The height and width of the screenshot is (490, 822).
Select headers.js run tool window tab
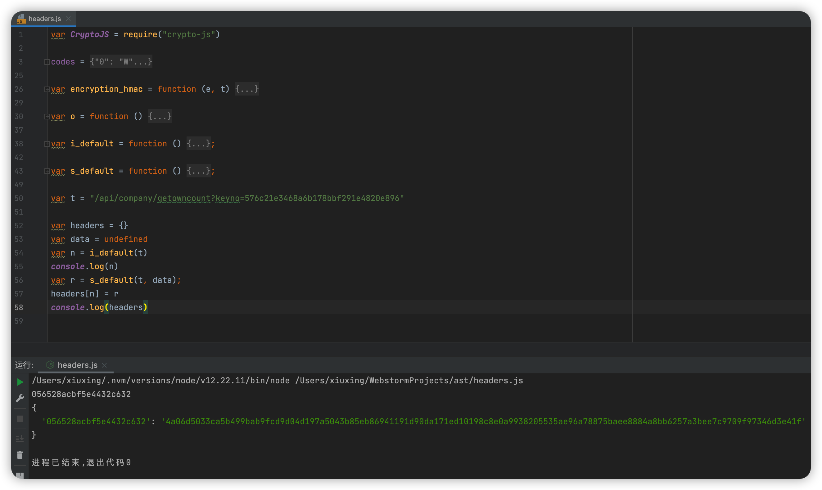77,365
